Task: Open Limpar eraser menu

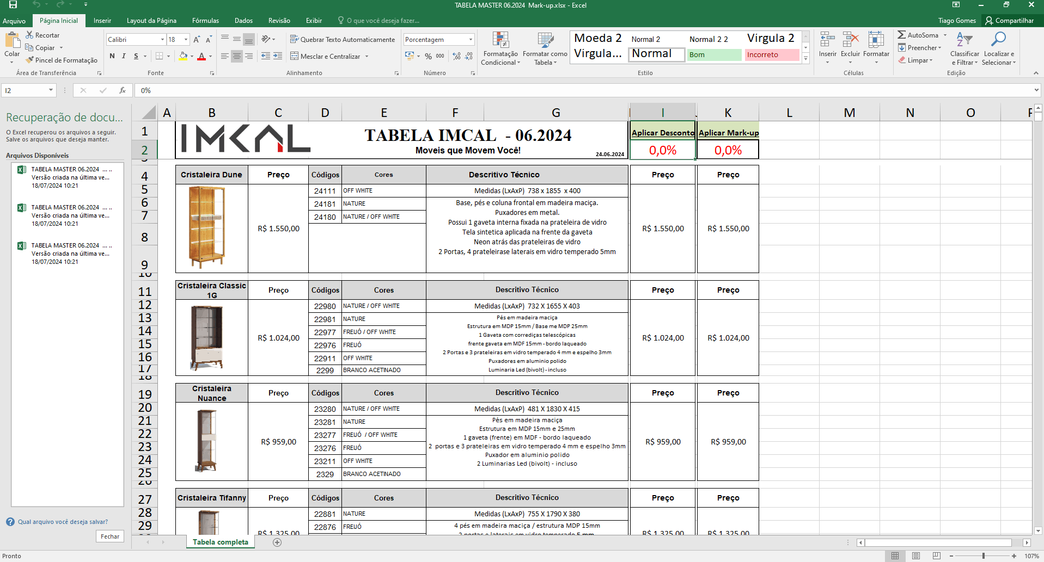Action: coord(915,60)
